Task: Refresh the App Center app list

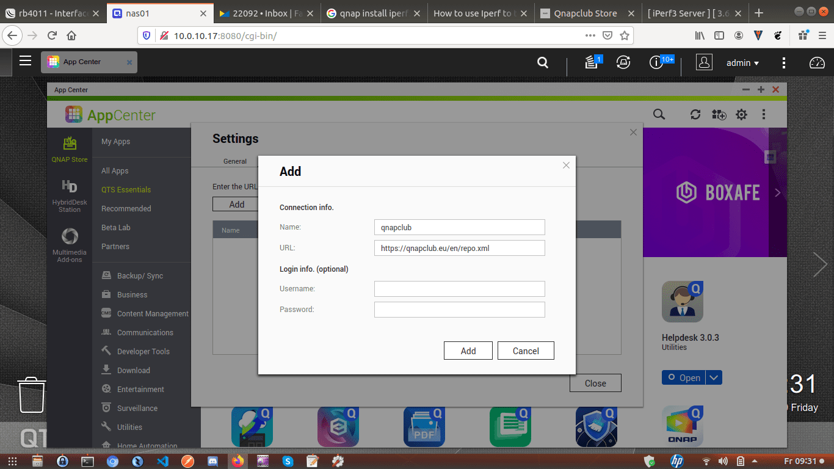Action: pos(695,114)
